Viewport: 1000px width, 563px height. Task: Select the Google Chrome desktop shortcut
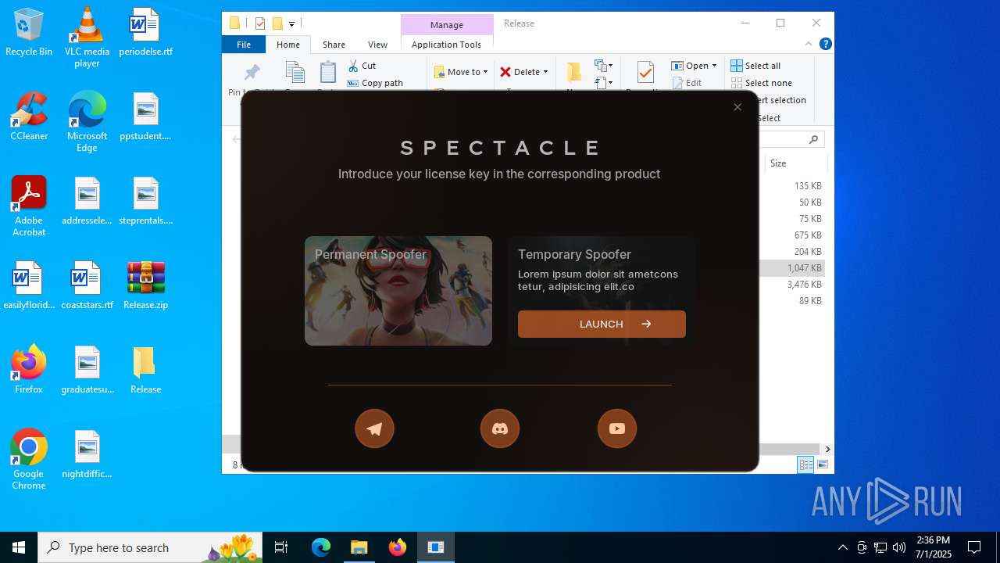(29, 460)
